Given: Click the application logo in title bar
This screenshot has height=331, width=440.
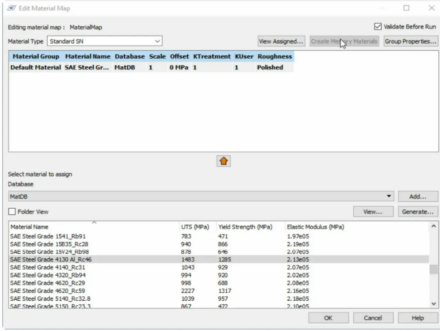Looking at the screenshot, I should (11, 8).
